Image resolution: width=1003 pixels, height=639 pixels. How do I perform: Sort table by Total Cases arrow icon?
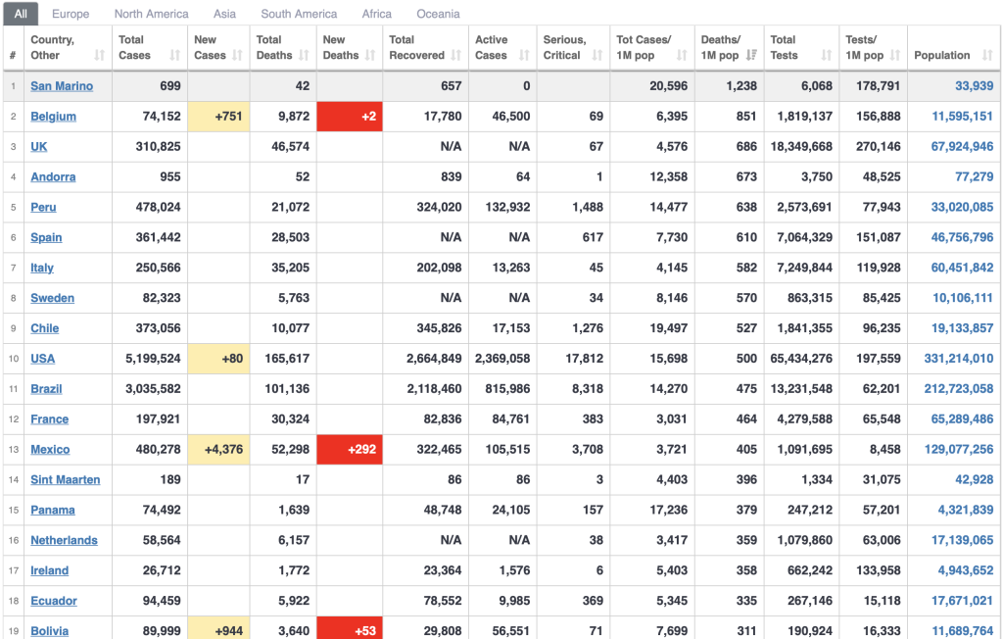pyautogui.click(x=174, y=56)
